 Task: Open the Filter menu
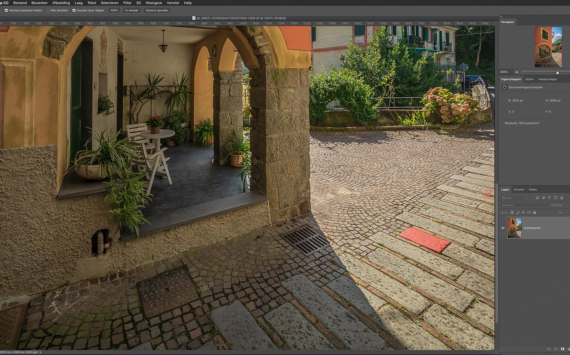click(127, 3)
